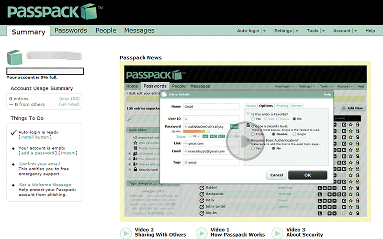Click padlock icon beside Choose a security level
Image resolution: width=383 pixels, height=239 pixels.
248,125
